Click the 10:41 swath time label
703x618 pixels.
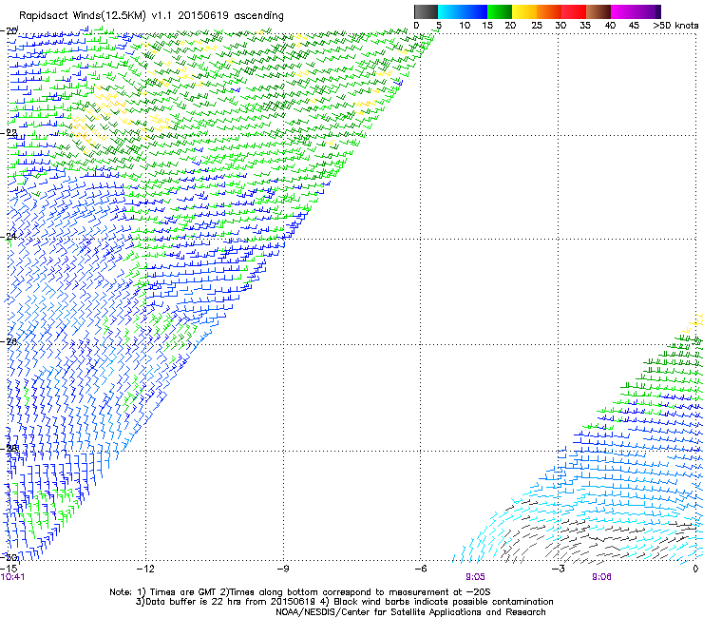pos(12,577)
